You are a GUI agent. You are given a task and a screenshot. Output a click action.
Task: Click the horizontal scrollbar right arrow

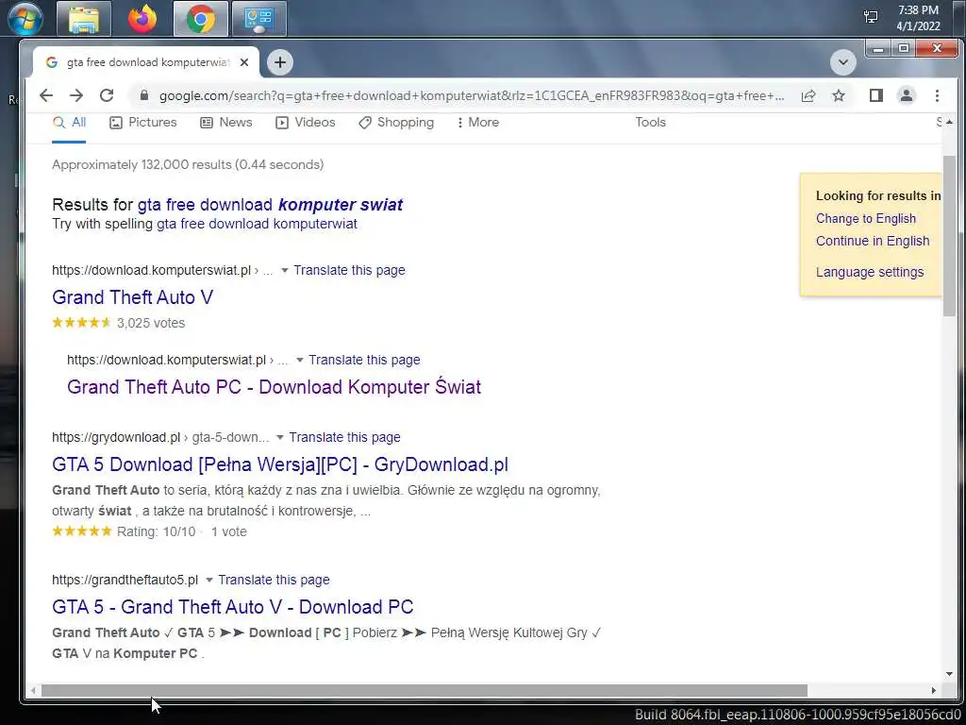point(934,690)
